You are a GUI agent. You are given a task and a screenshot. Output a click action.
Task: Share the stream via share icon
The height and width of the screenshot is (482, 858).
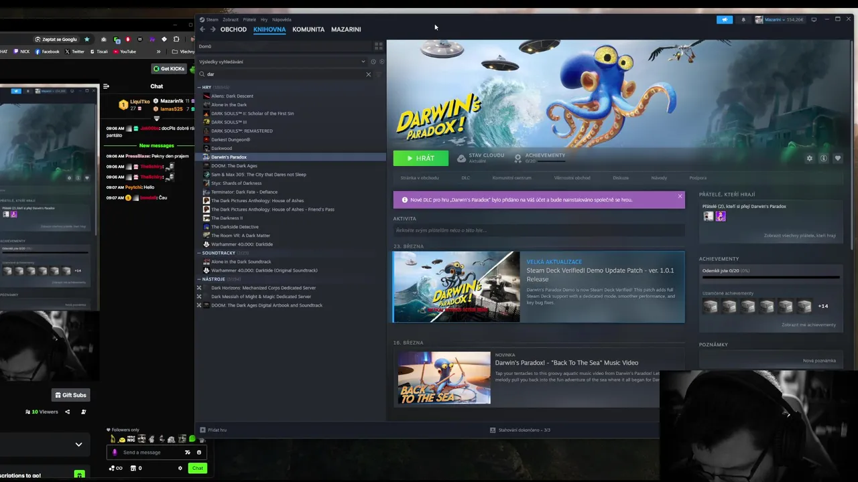tap(67, 412)
